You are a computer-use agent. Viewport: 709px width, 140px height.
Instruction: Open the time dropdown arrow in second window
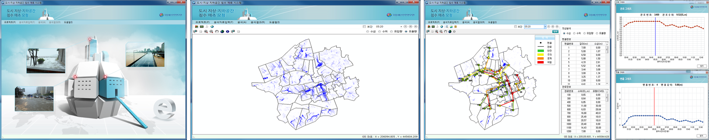[401, 26]
